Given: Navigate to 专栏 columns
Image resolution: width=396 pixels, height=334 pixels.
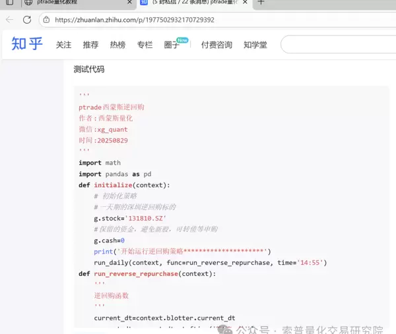Looking at the screenshot, I should coord(145,45).
